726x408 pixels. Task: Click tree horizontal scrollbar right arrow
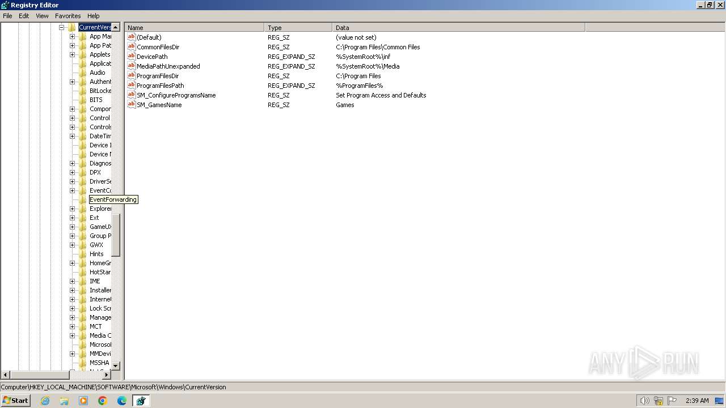(x=106, y=375)
